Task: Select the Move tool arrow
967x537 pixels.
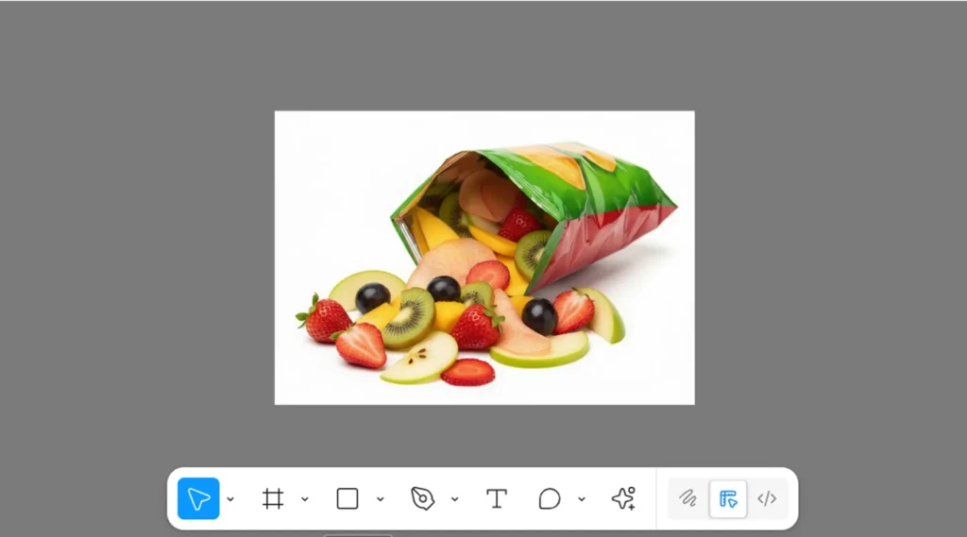Action: (x=198, y=498)
